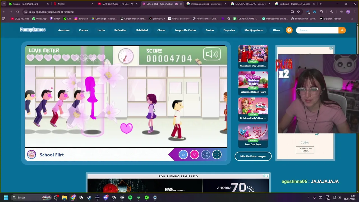Open Steam from taskbar
This screenshot has width=359, height=202.
89,198
